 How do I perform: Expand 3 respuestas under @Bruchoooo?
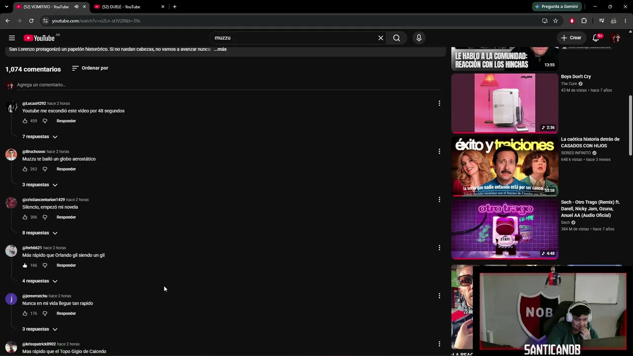point(40,185)
